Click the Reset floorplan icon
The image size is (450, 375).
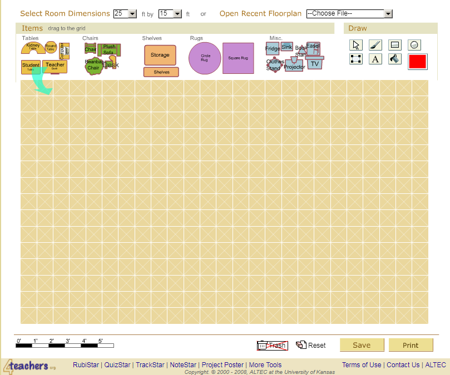coord(301,345)
